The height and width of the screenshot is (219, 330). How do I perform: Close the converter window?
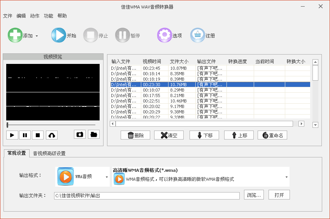click(321, 6)
